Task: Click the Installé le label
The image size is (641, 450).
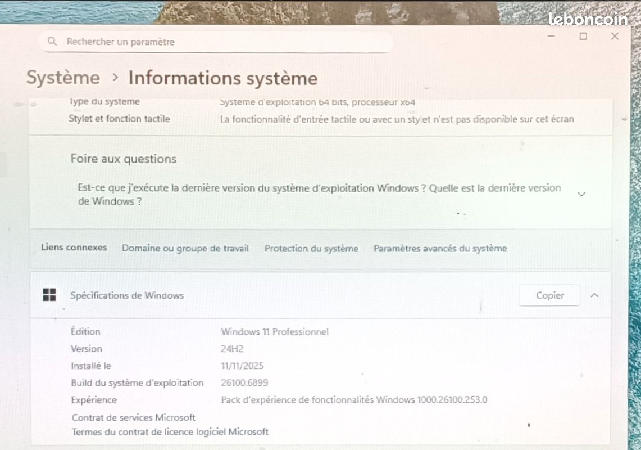Action: click(91, 366)
